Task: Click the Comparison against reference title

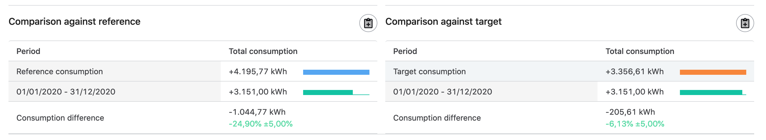Action: (74, 22)
